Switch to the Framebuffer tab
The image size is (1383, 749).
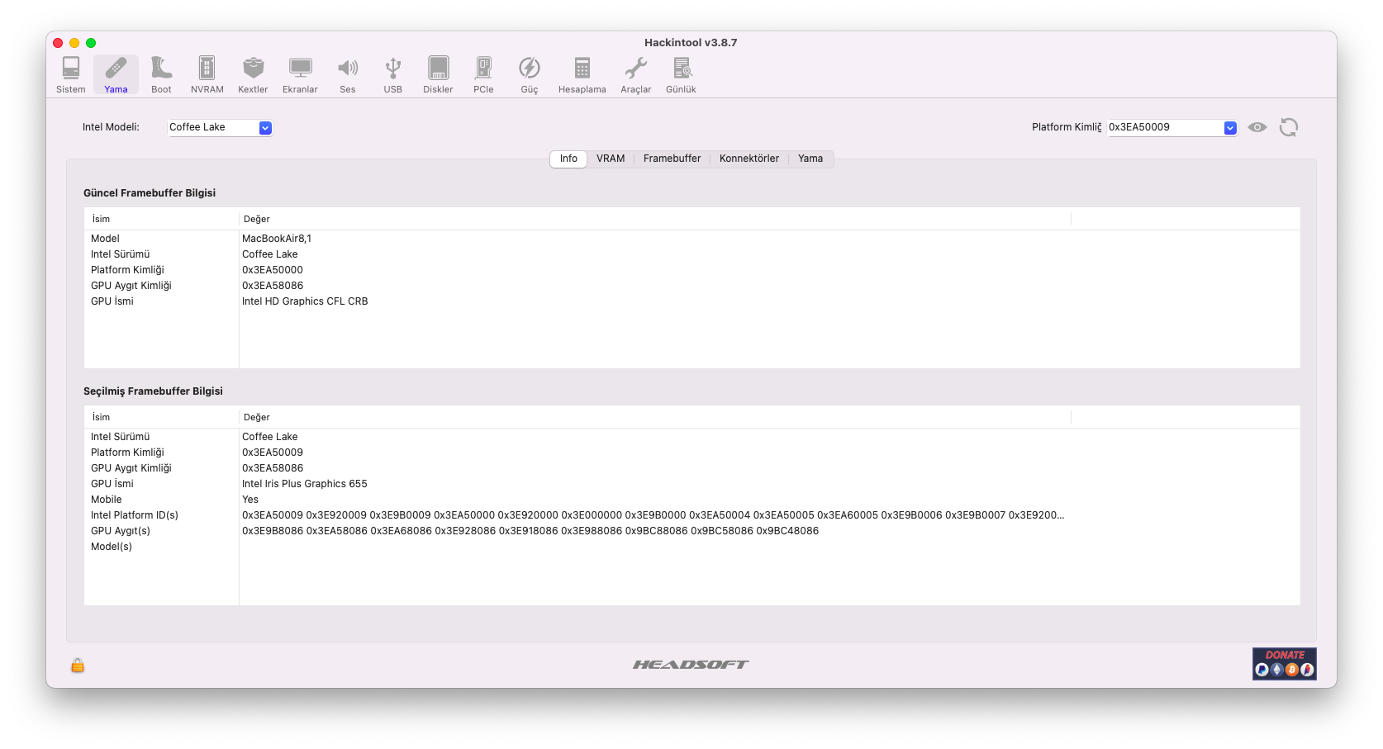672,159
